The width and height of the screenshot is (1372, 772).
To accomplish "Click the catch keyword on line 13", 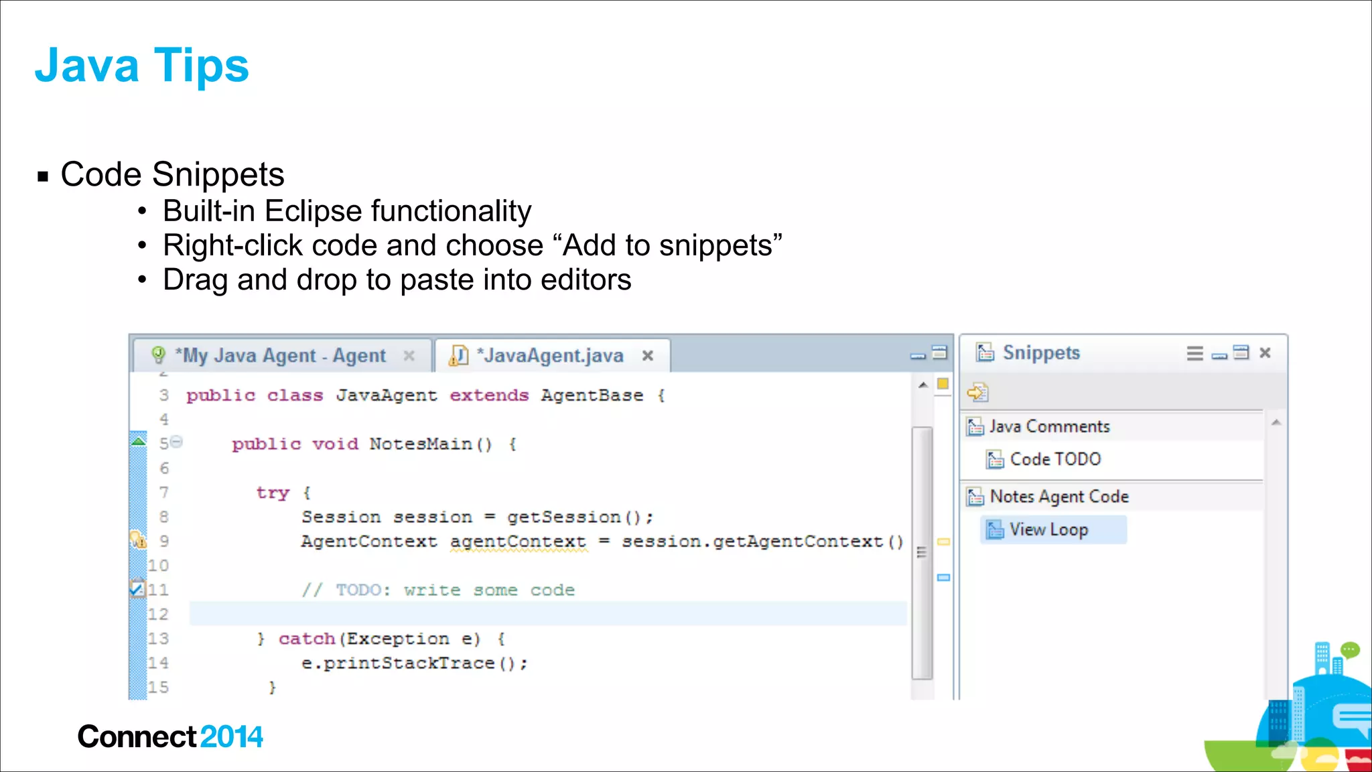I will click(307, 639).
